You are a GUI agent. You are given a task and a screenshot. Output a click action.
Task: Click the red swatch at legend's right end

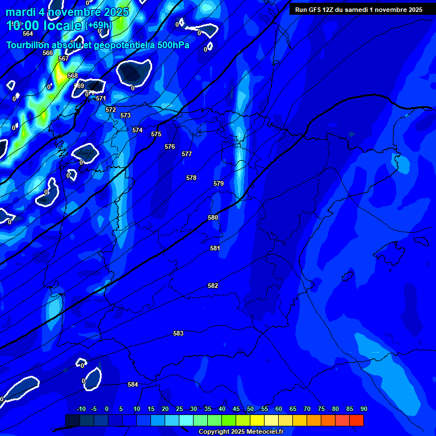click(357, 421)
